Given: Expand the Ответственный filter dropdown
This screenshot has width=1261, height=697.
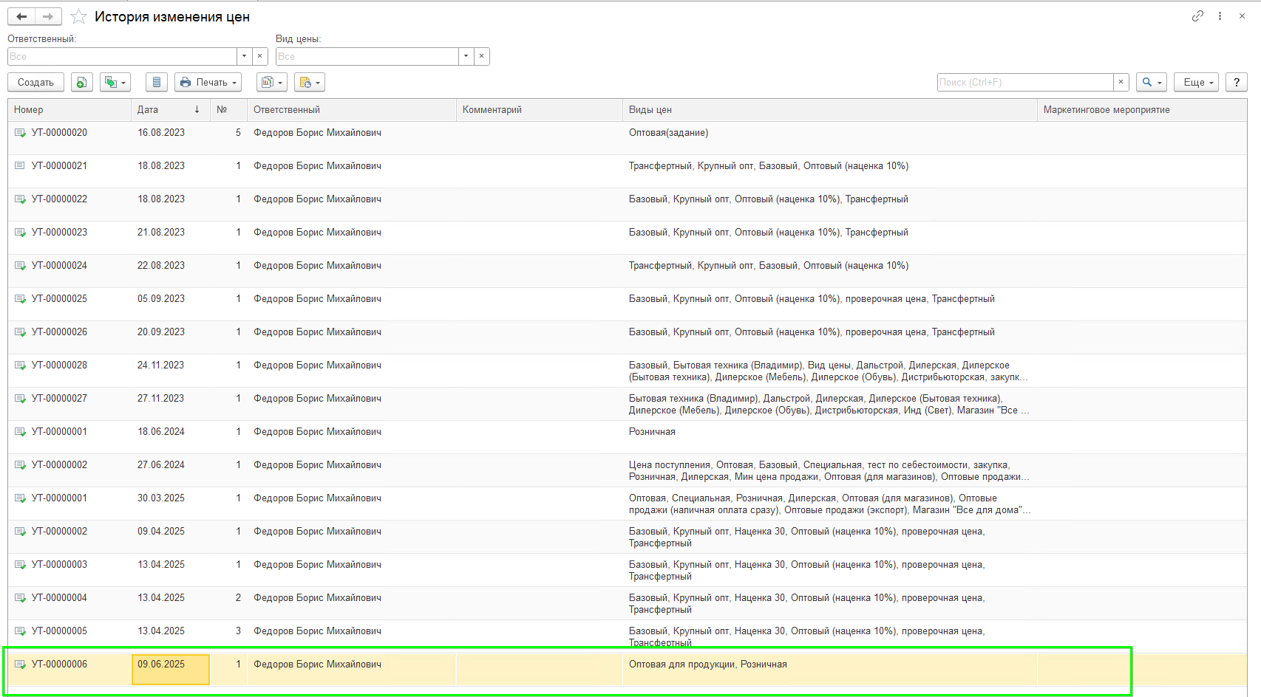Looking at the screenshot, I should [x=244, y=56].
